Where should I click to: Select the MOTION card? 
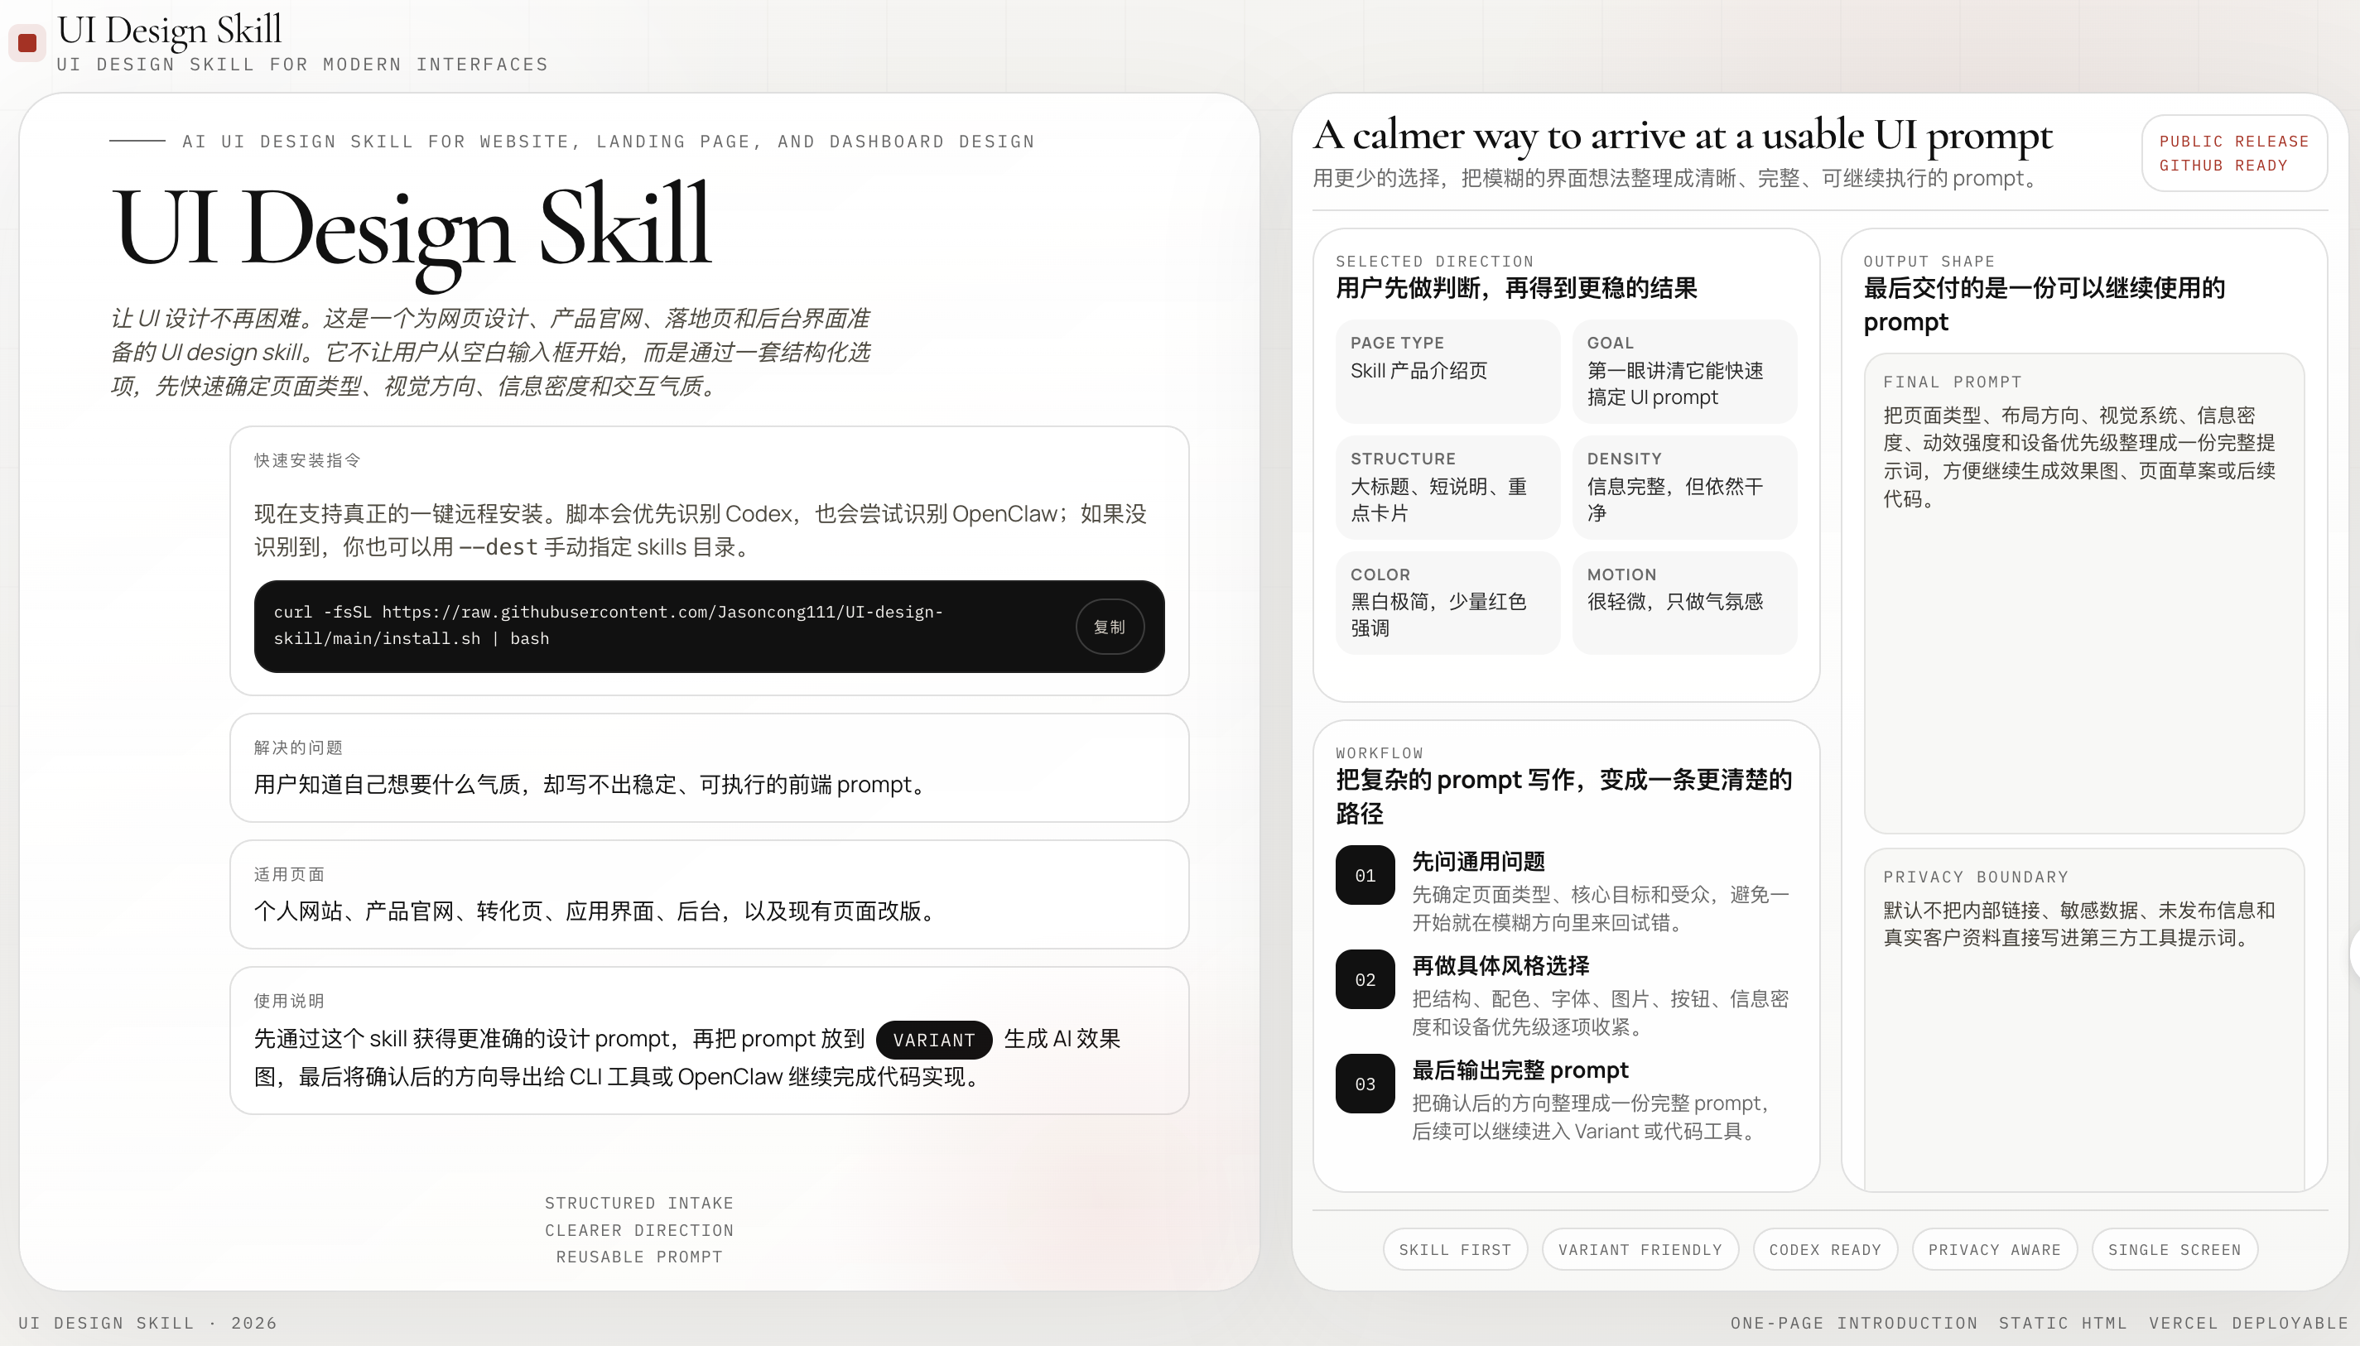pyautogui.click(x=1684, y=602)
